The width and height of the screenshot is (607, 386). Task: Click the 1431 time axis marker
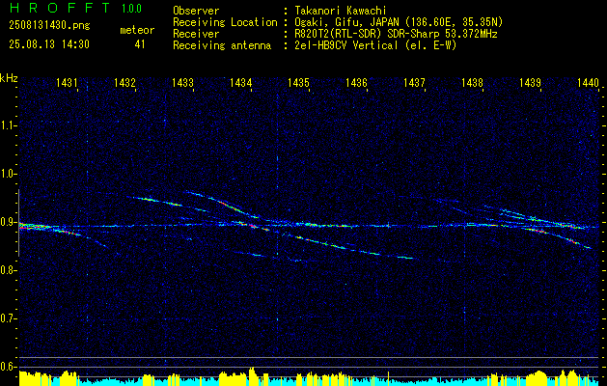[x=67, y=82]
